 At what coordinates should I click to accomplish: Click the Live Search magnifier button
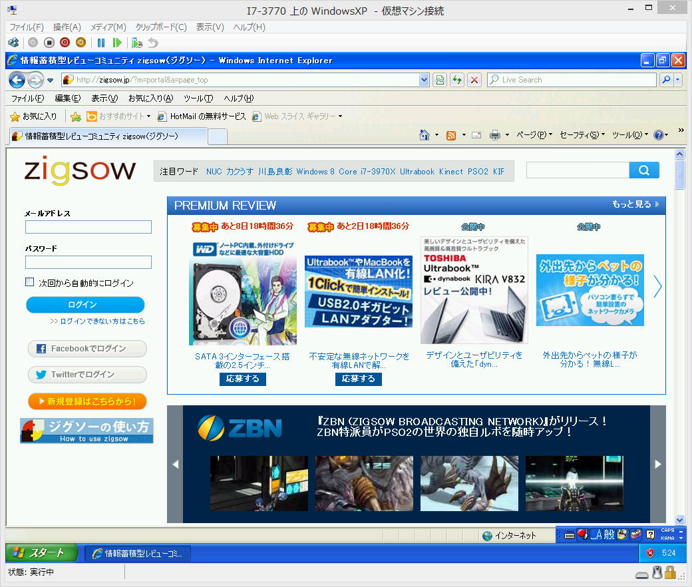[666, 80]
